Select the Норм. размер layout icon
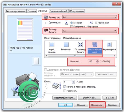This screenshot has height=112, width=124. pyautogui.click(x=52, y=44)
